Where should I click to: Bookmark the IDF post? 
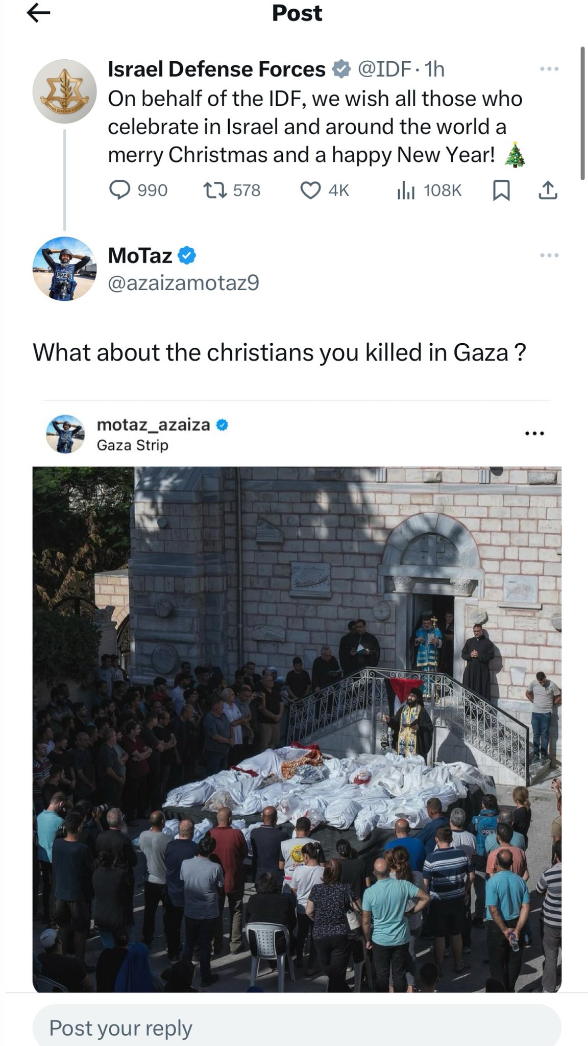click(501, 191)
